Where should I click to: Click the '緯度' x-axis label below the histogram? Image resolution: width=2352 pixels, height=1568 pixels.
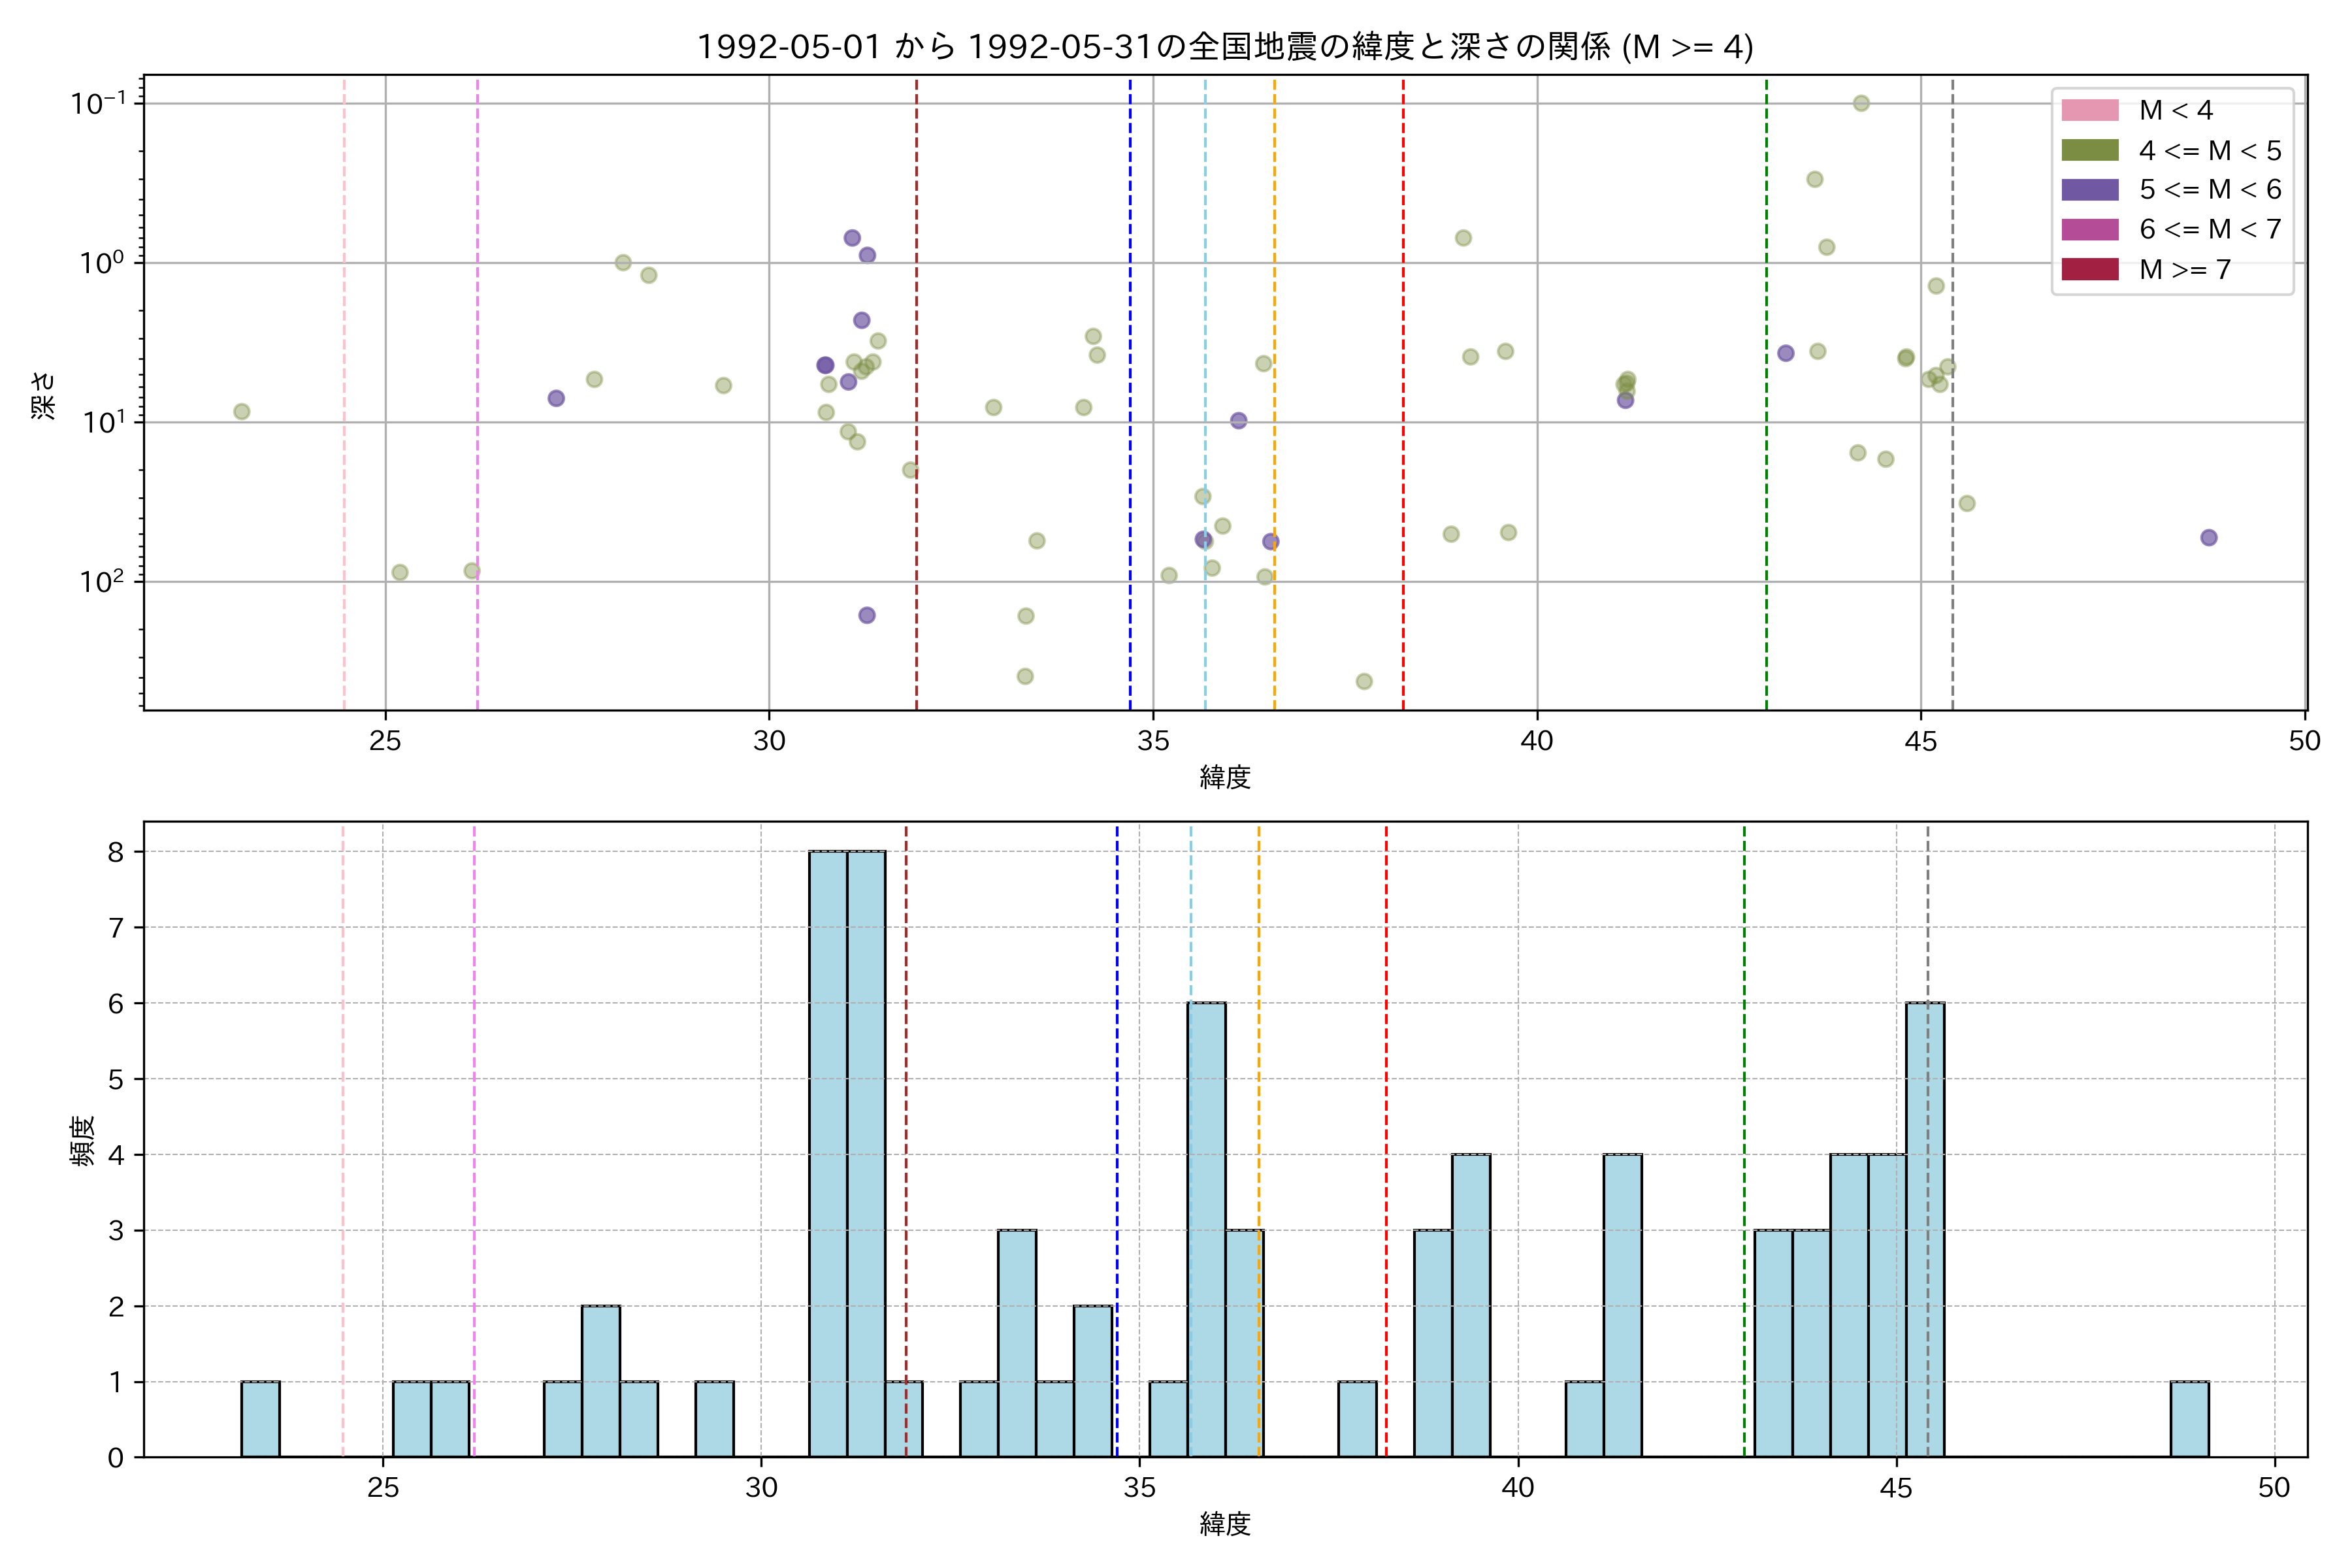coord(1224,1524)
